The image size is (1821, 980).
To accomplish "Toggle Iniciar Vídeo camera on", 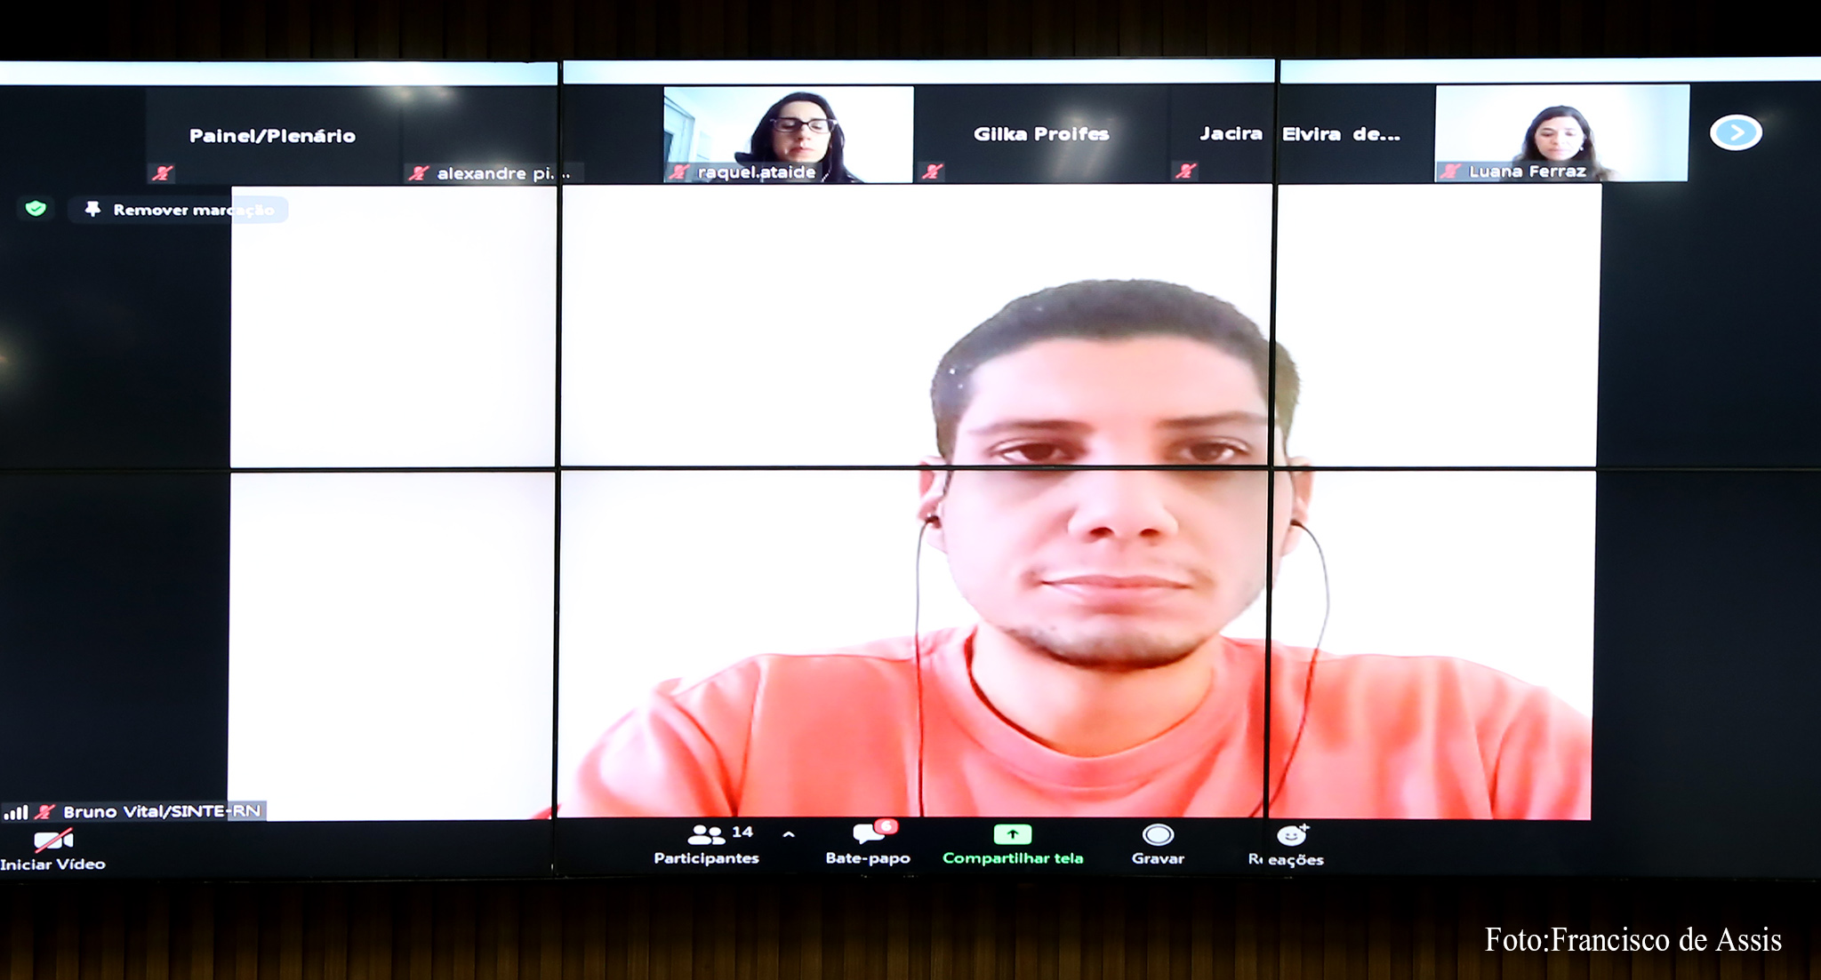I will coord(53,841).
